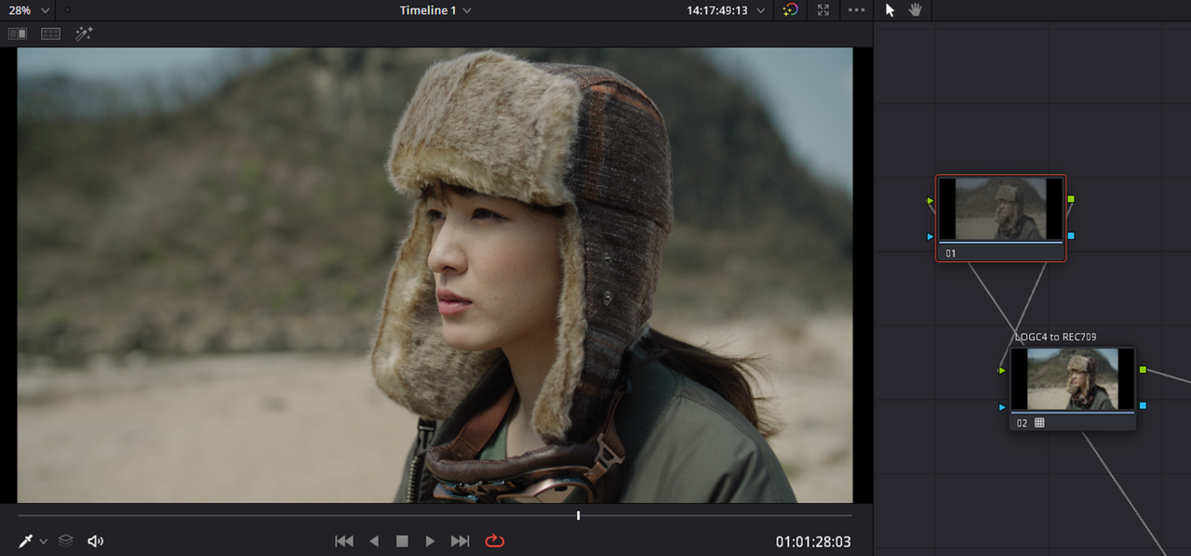Screen dimensions: 1191x556
Task: Stop playback
Action: (402, 540)
